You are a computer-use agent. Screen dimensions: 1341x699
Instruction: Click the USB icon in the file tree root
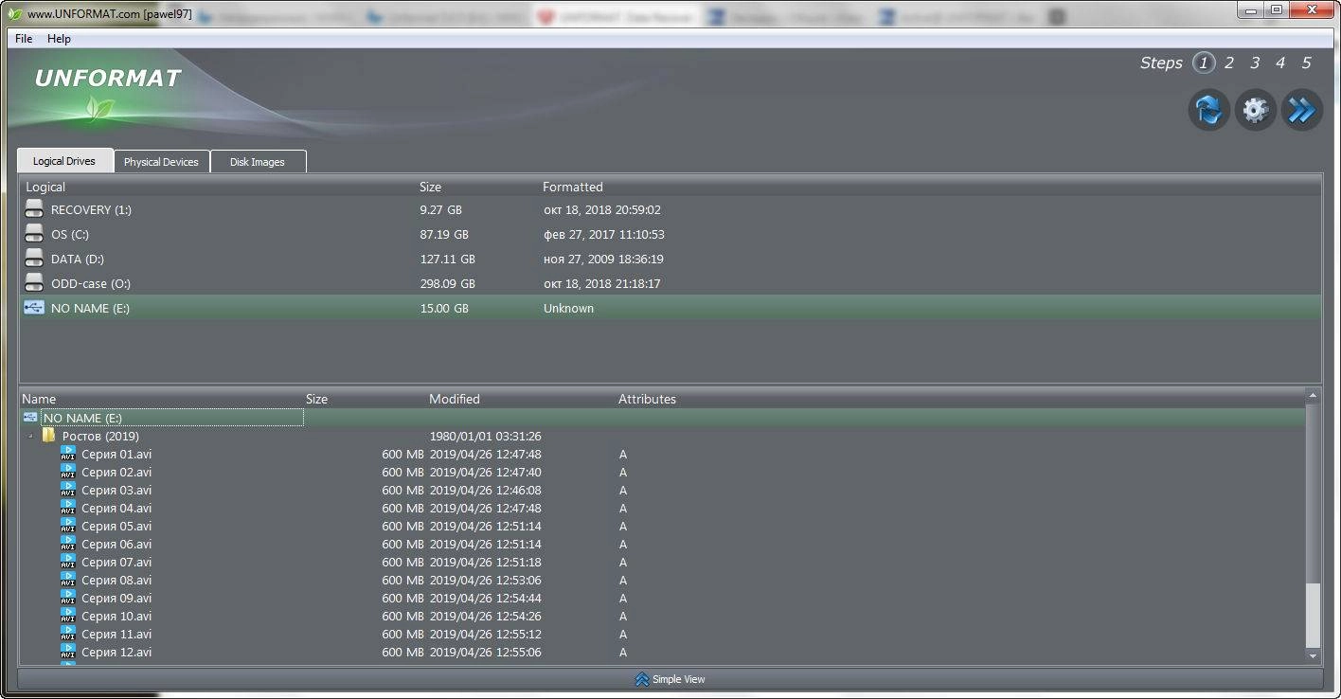pyautogui.click(x=30, y=418)
